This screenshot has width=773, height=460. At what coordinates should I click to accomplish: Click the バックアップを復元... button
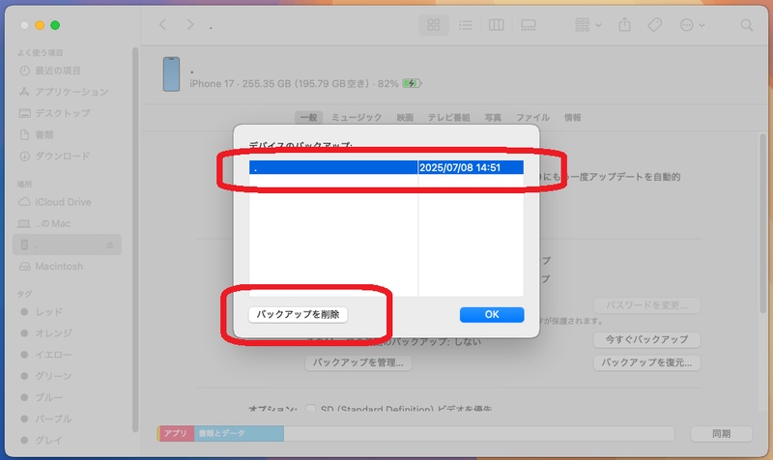[646, 362]
